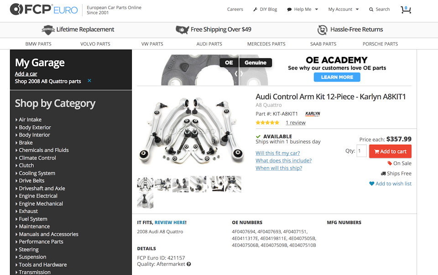Open the Help Me dropdown
This screenshot has width=438, height=275.
(302, 10)
